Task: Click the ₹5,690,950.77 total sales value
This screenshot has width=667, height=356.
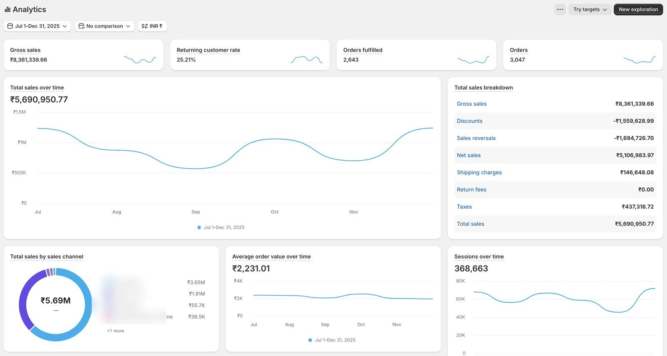Action: tap(39, 100)
